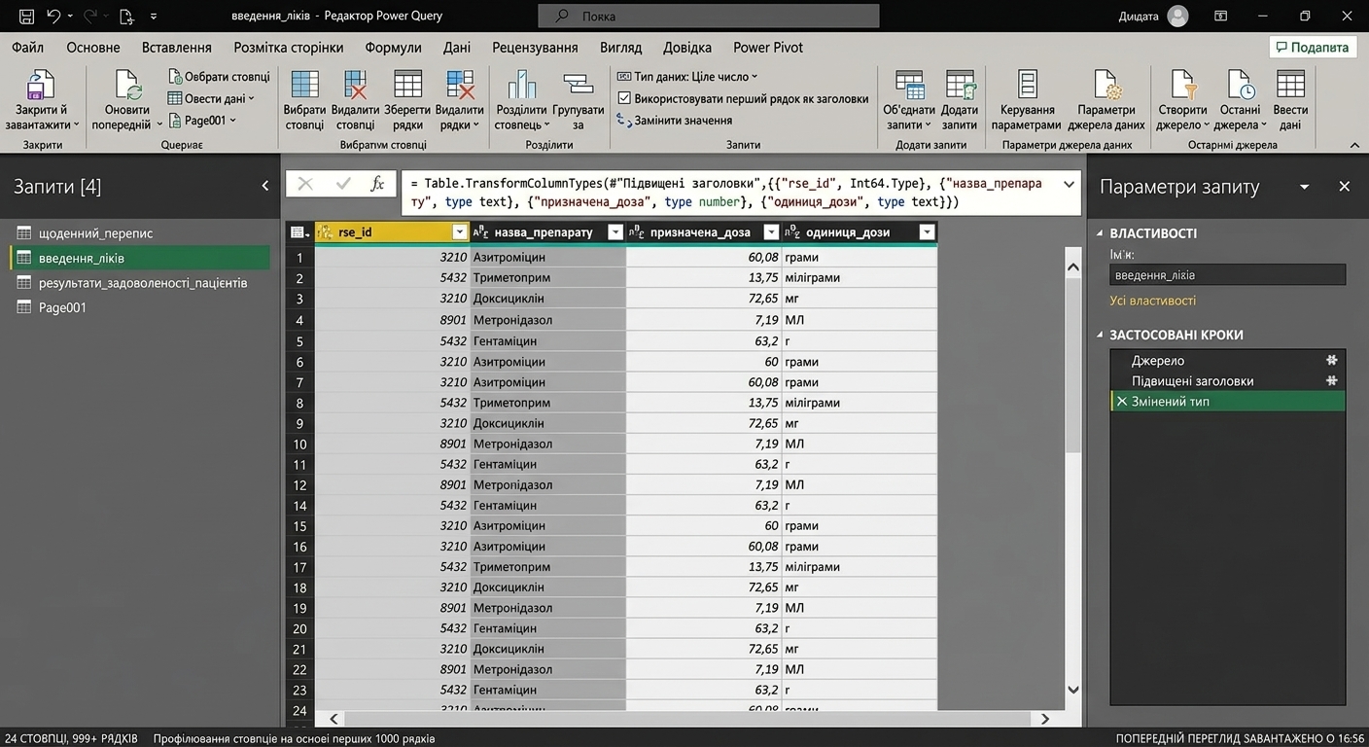The height and width of the screenshot is (747, 1369).
Task: Open Параметри джерела даних
Action: click(1106, 100)
